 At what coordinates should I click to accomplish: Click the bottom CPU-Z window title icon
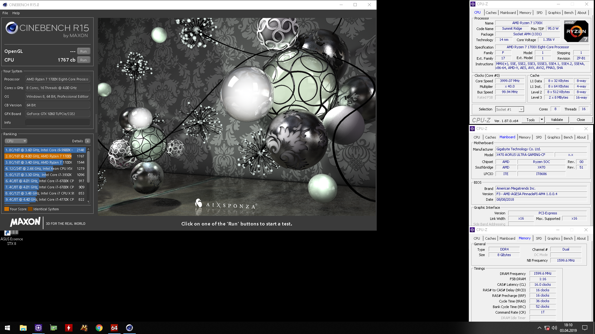472,230
